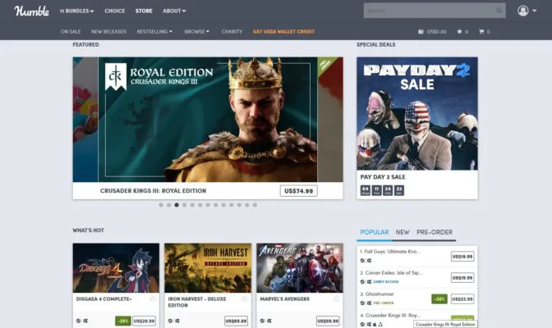Open Disgaea 4 Complete+ cover image

click(x=116, y=268)
